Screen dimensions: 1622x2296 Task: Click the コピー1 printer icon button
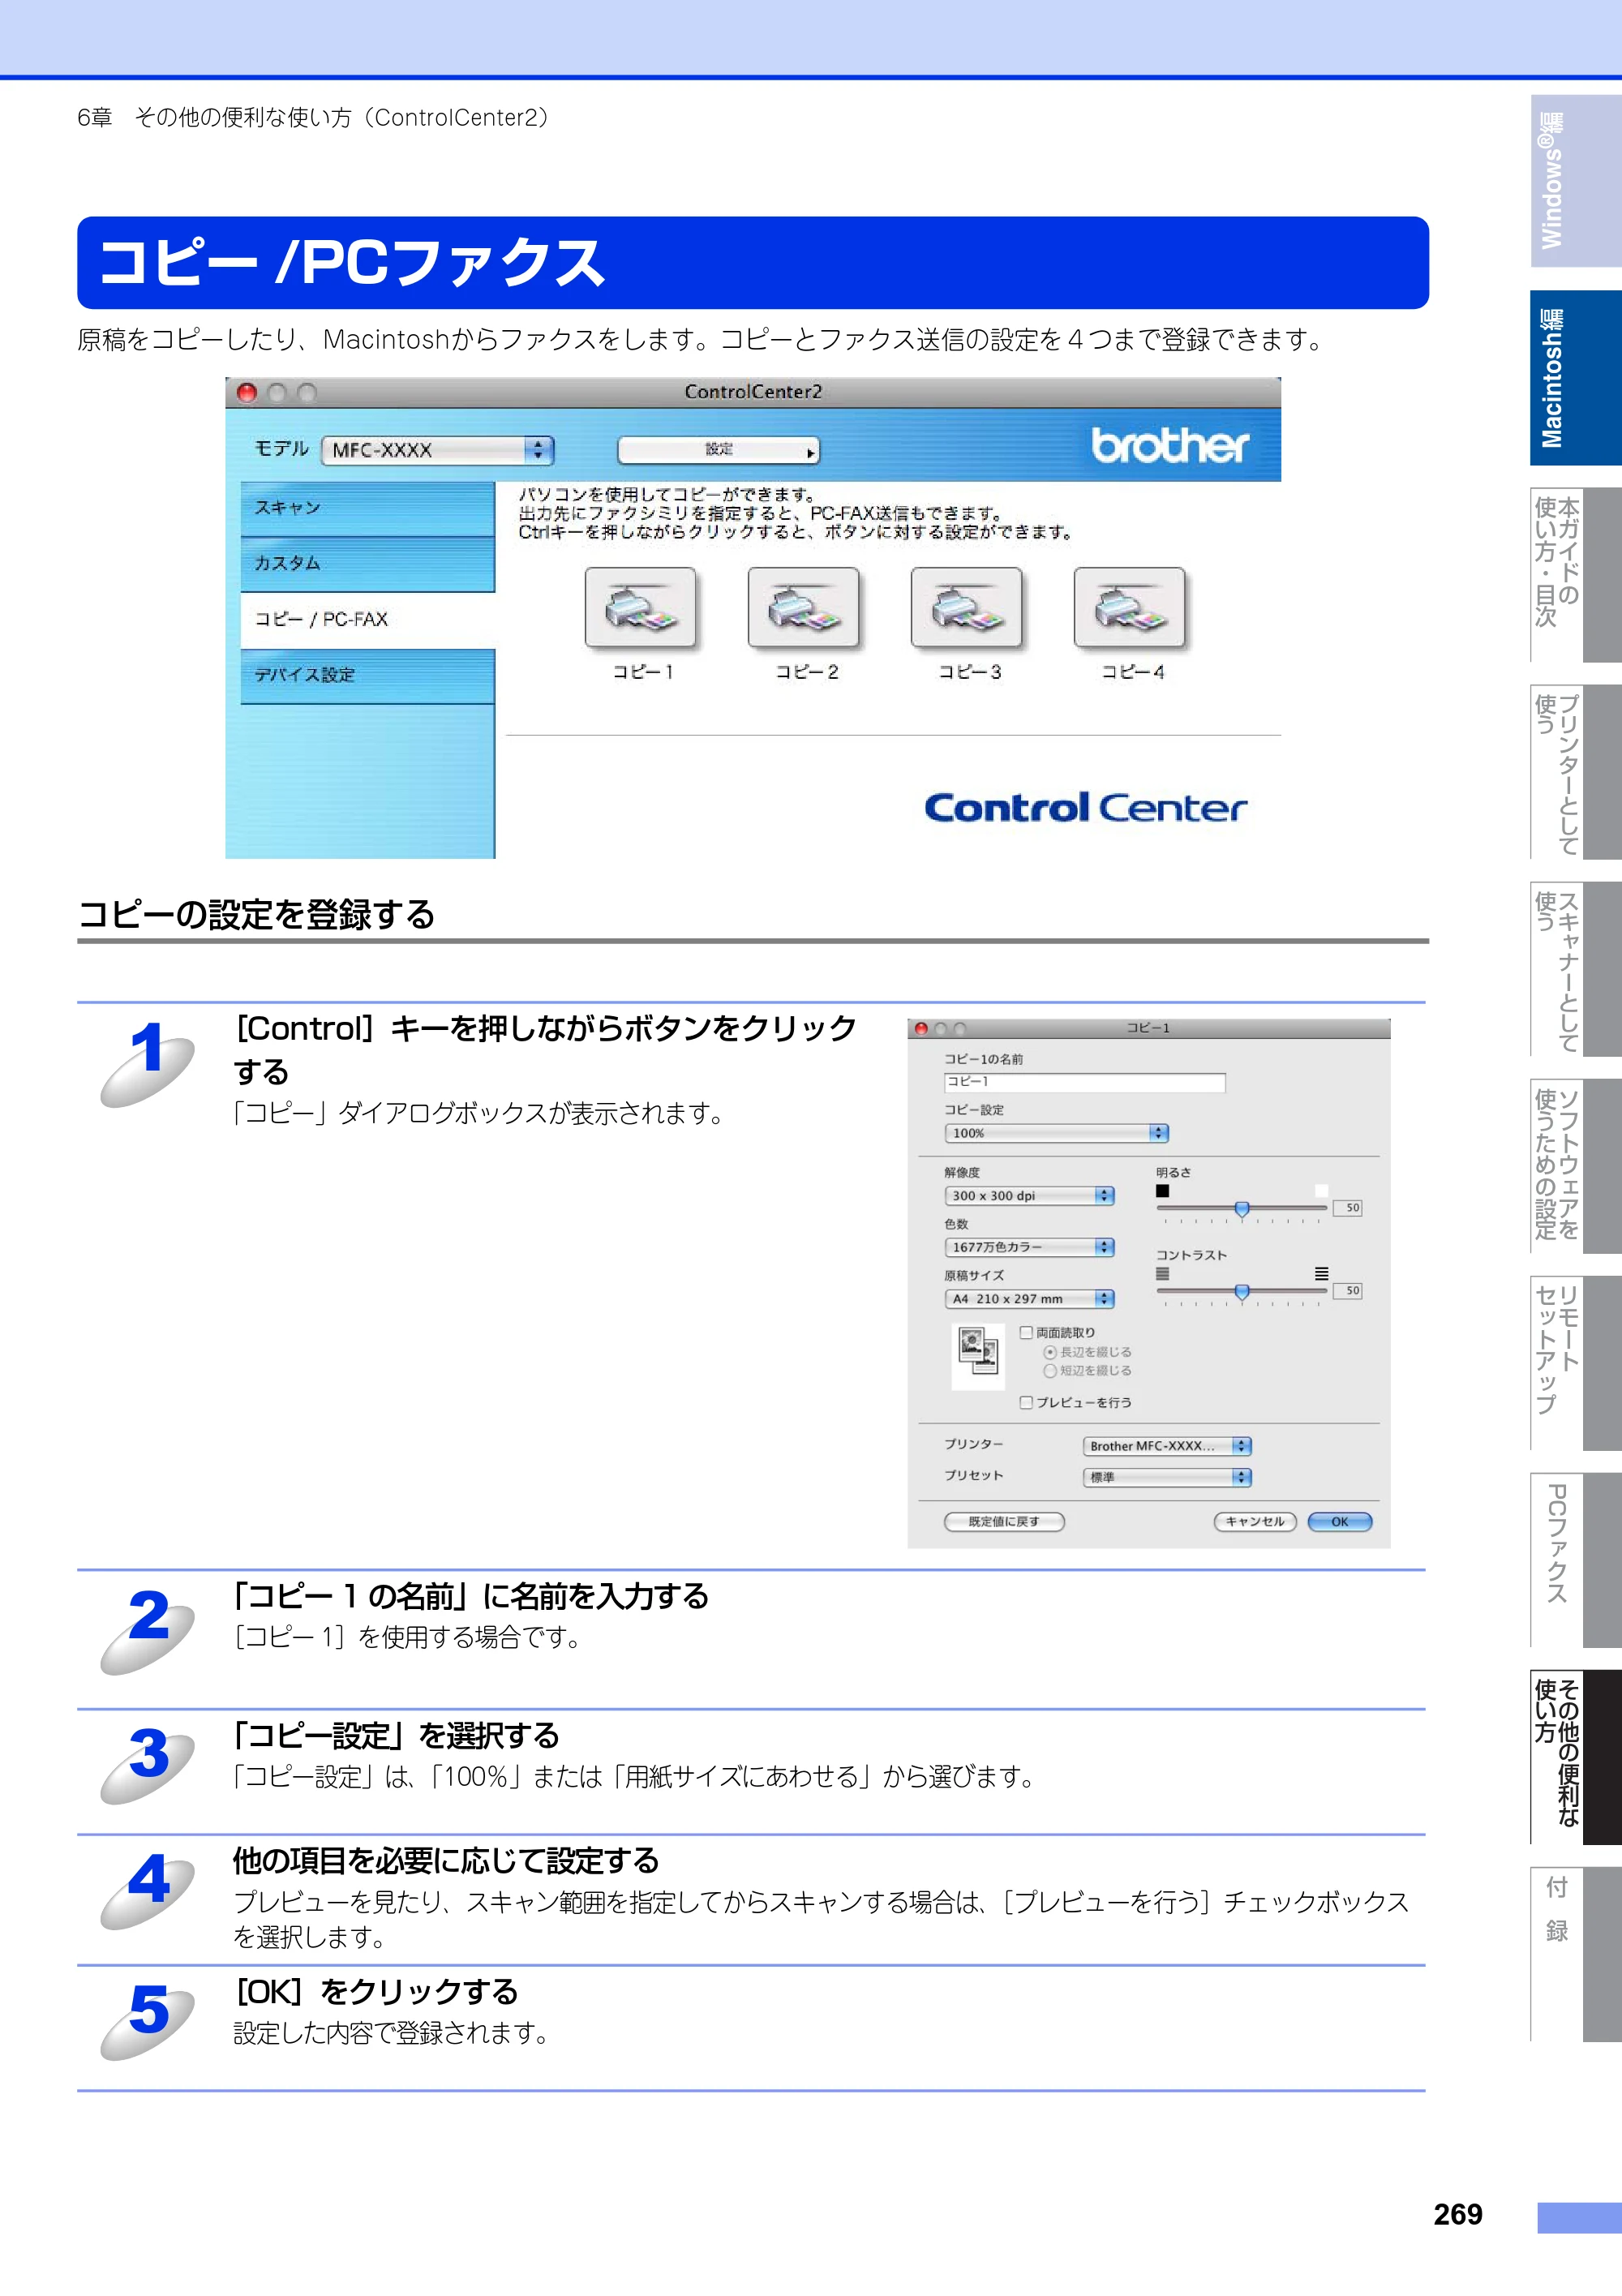[x=640, y=608]
